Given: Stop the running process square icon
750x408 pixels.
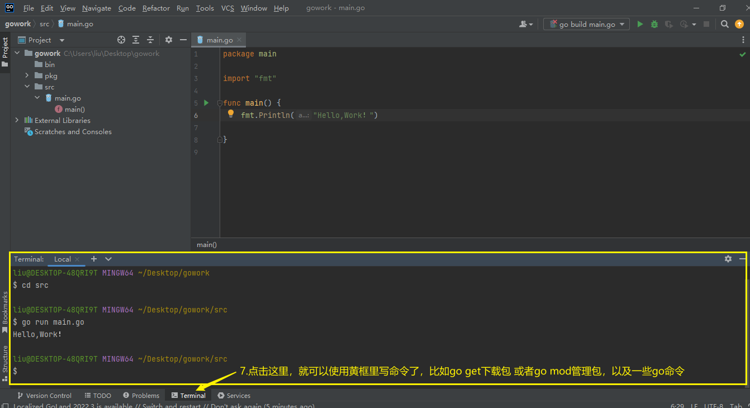Looking at the screenshot, I should pos(706,24).
